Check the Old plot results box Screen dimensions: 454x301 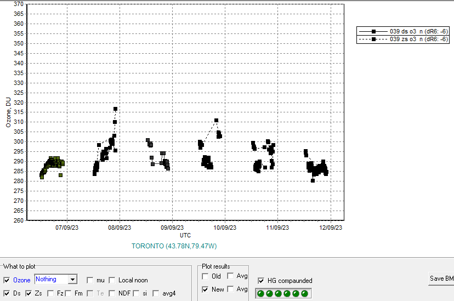(206, 276)
